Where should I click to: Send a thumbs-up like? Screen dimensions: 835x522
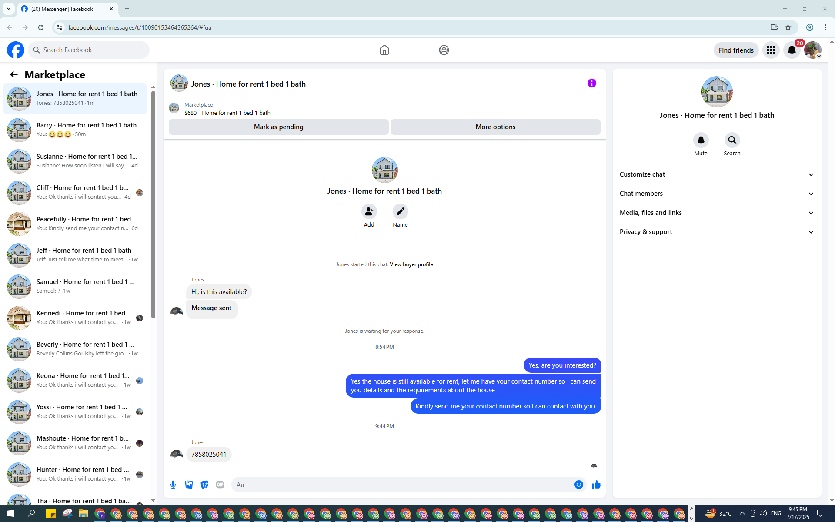(x=596, y=485)
